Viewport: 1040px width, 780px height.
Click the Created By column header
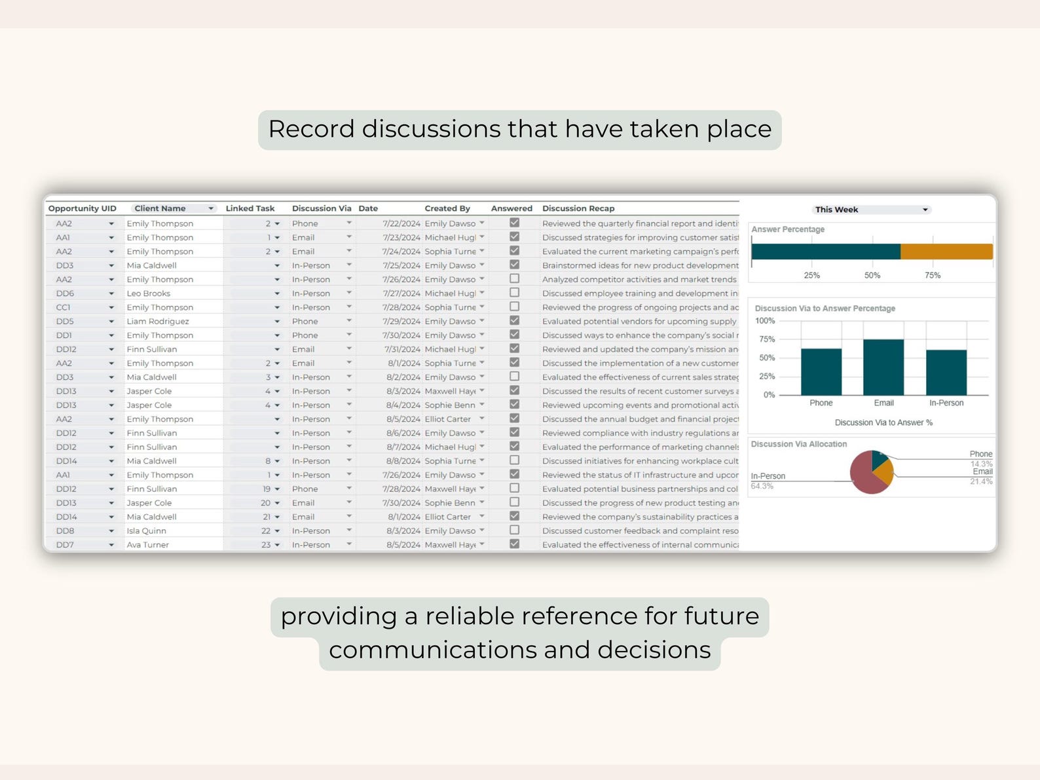[x=447, y=209]
